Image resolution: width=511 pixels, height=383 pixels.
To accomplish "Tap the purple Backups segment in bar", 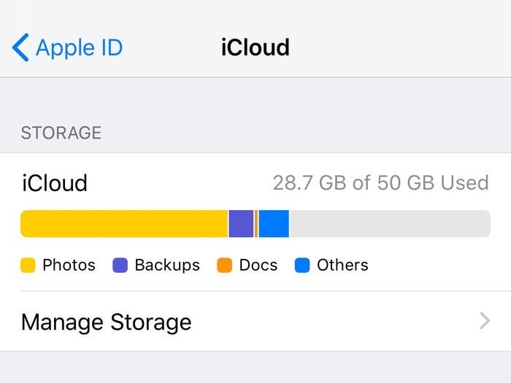I will click(241, 224).
